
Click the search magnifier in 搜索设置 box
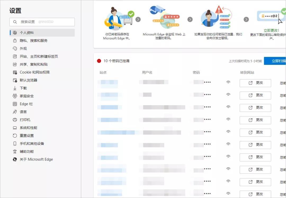[x=15, y=22]
